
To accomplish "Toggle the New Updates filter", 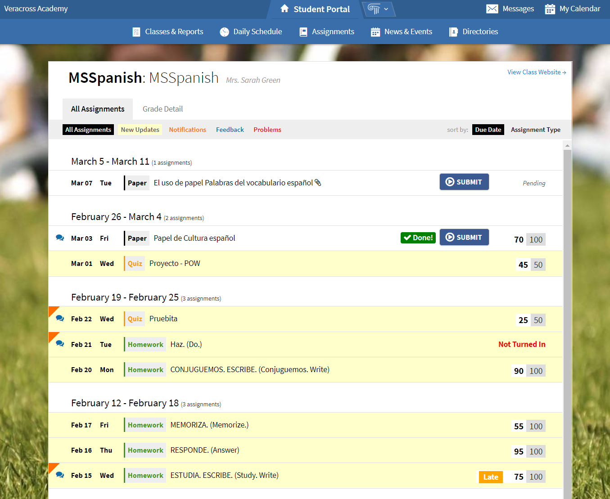I will pos(140,129).
